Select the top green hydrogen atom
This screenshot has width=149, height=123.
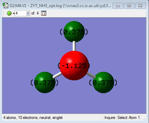click(x=74, y=32)
